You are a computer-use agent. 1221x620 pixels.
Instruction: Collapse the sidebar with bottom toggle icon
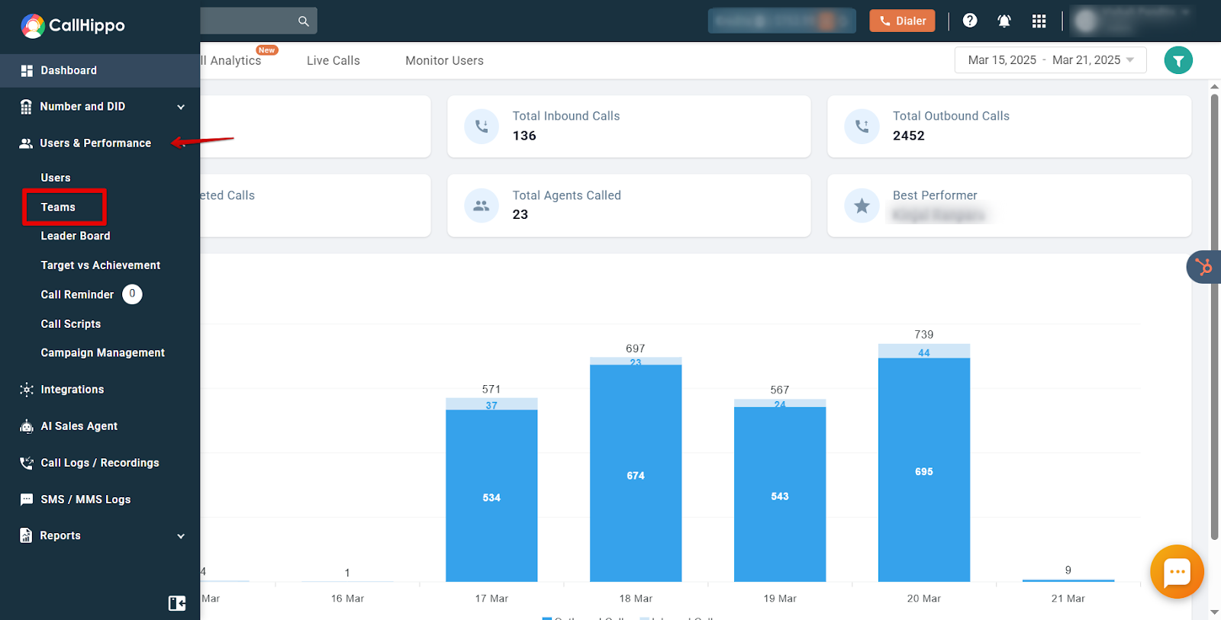(177, 603)
